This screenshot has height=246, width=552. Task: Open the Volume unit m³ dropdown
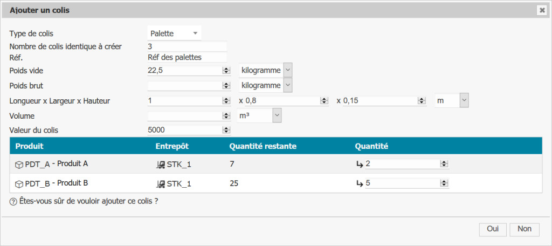coord(277,115)
